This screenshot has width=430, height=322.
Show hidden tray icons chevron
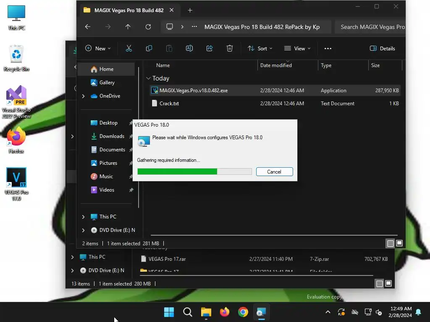(x=328, y=312)
